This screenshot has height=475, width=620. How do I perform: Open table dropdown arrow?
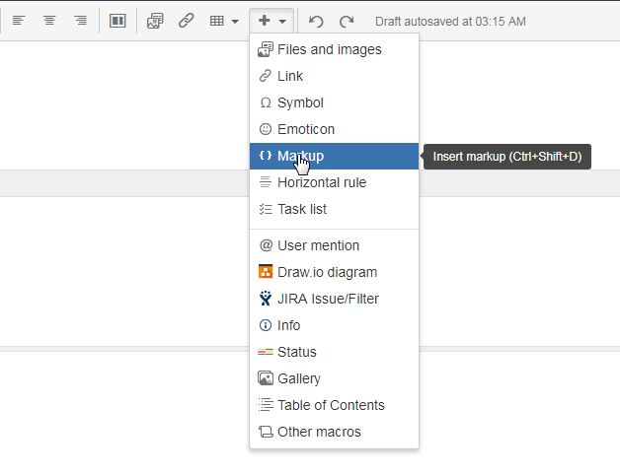[x=235, y=22]
